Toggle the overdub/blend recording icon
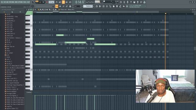The image size is (196, 110). (67, 2)
